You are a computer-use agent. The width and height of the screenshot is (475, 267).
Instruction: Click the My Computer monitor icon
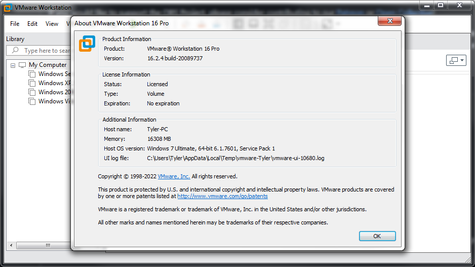pos(22,65)
